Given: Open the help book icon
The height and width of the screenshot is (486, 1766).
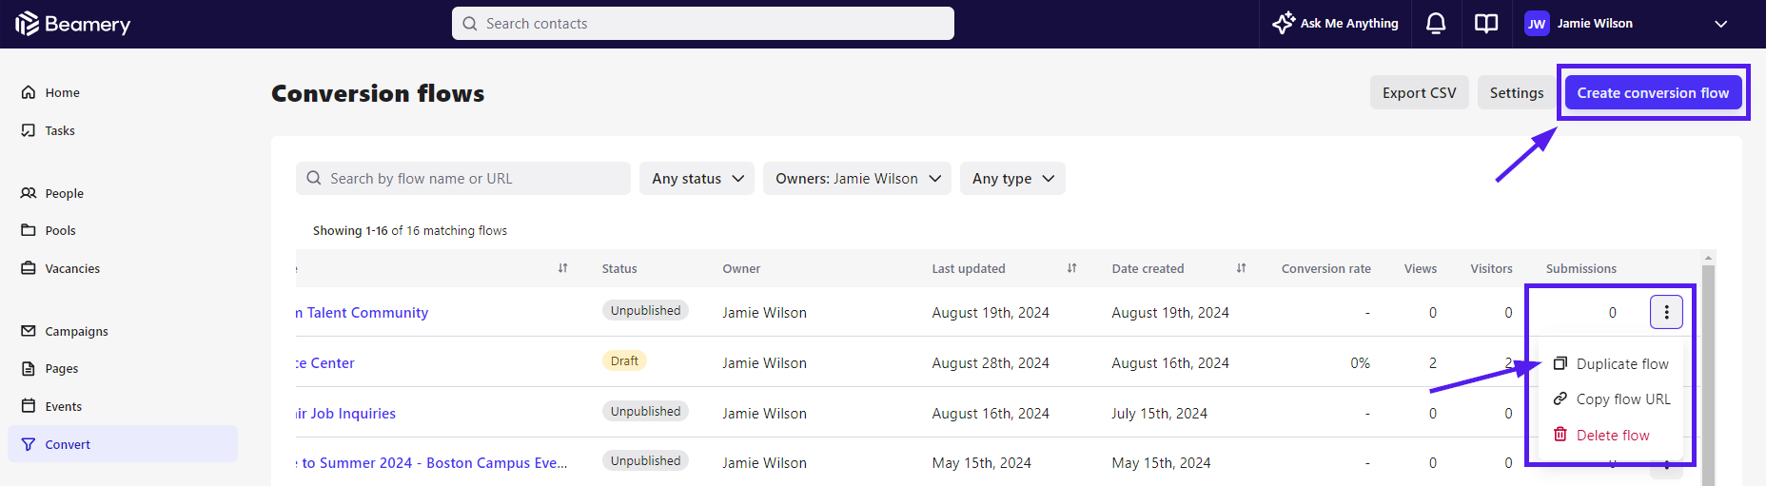Looking at the screenshot, I should pos(1485,24).
